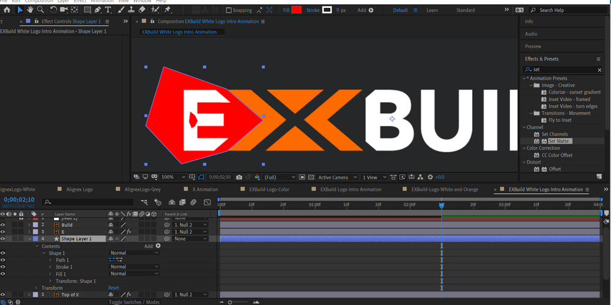
Task: Open the composition mini-flowchart icon in timeline
Action: tap(144, 202)
